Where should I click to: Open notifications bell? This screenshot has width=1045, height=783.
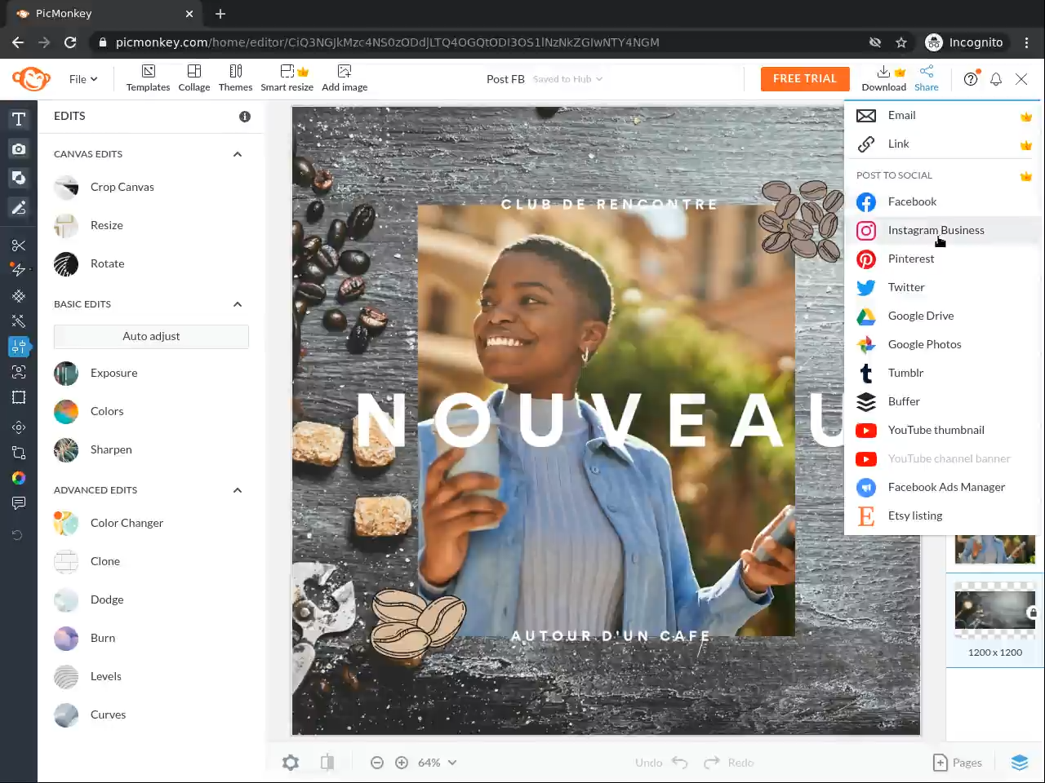996,79
